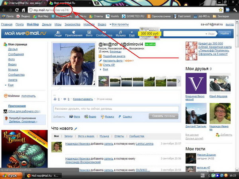Open Музыка in the blue header

tap(120, 34)
